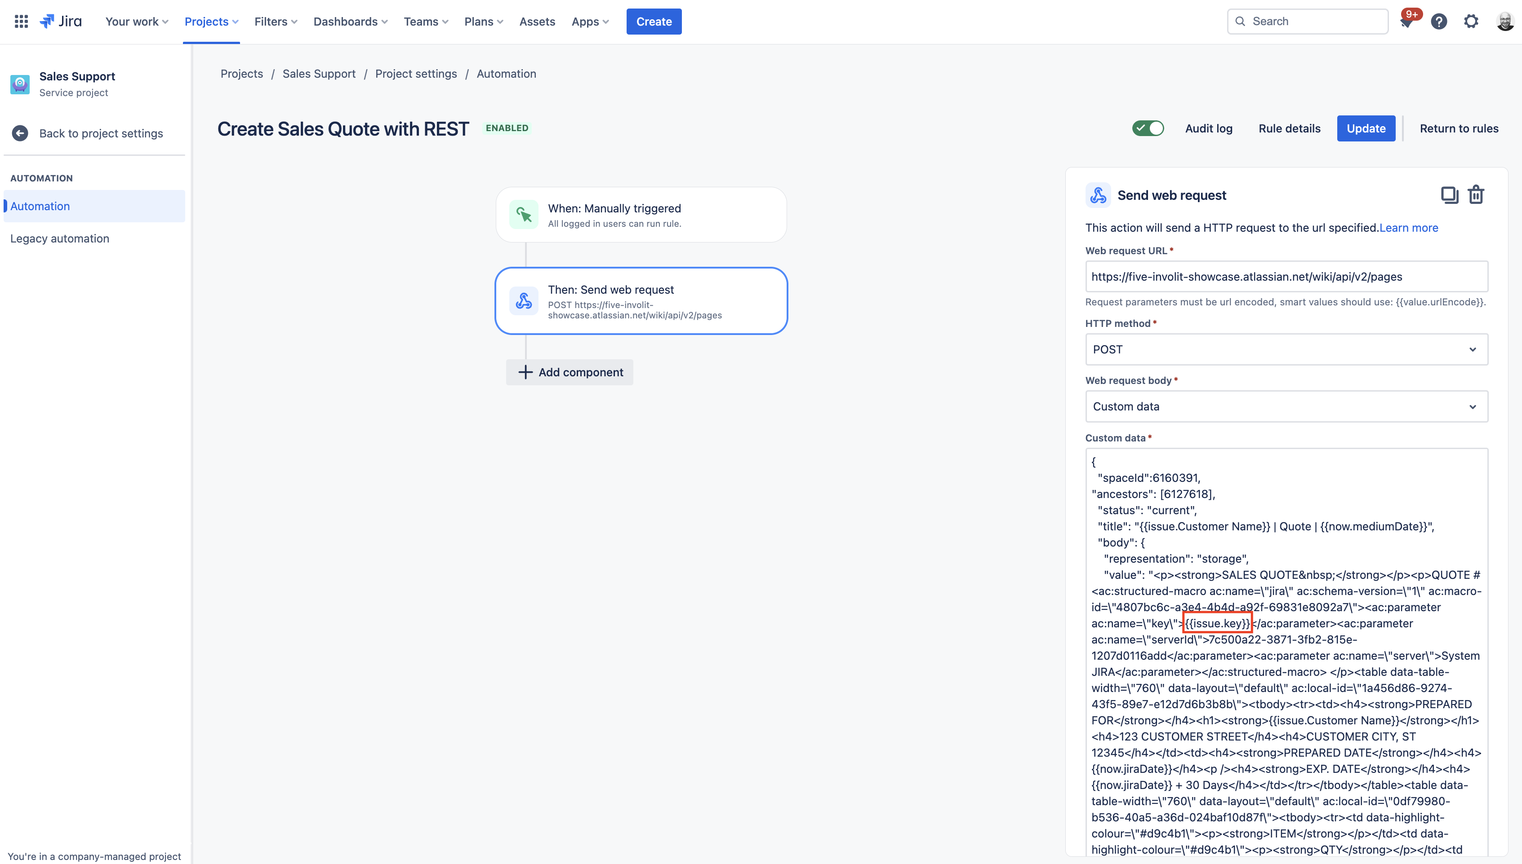Click the Sales Support project avatar icon

pos(20,84)
